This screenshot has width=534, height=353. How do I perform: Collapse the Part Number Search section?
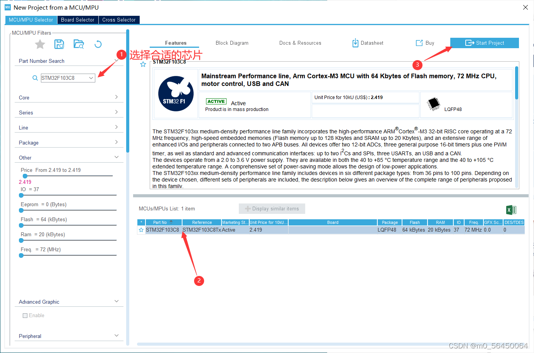point(117,60)
